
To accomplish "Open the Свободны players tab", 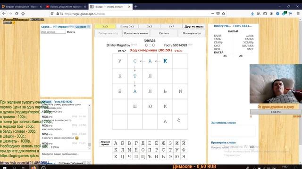I will point(49,27).
